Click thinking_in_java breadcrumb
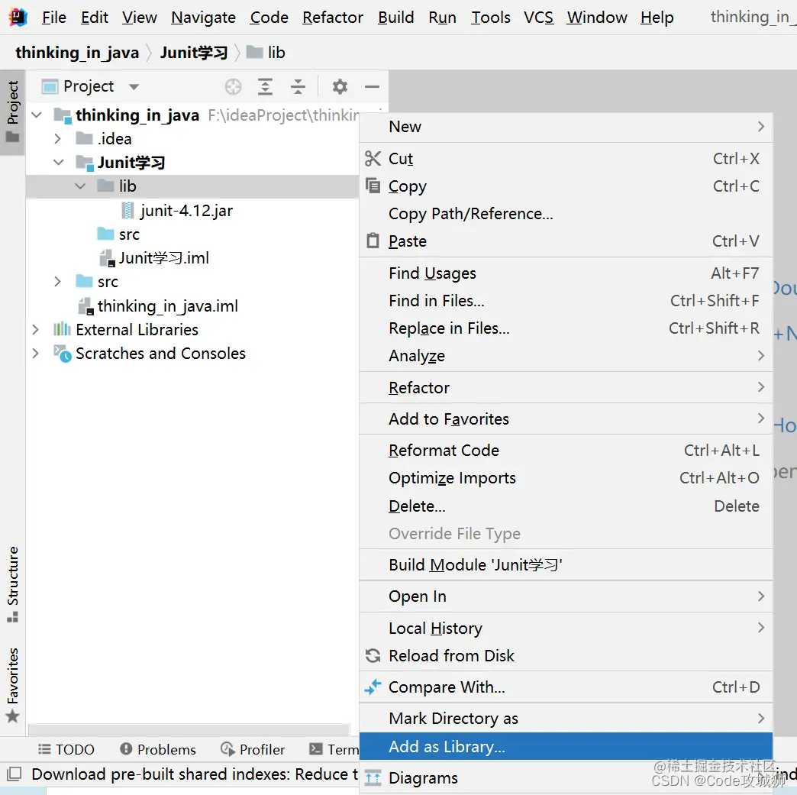This screenshot has height=795, width=797. point(77,53)
